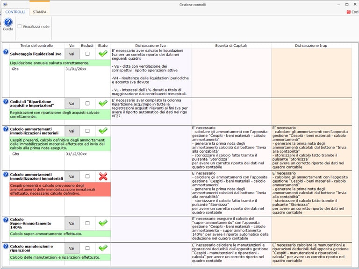
Task: Select 'Liquidazione annuale salvata correttamente.' message
Action: (60, 63)
